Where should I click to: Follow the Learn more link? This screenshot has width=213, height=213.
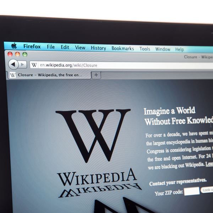click(209, 163)
